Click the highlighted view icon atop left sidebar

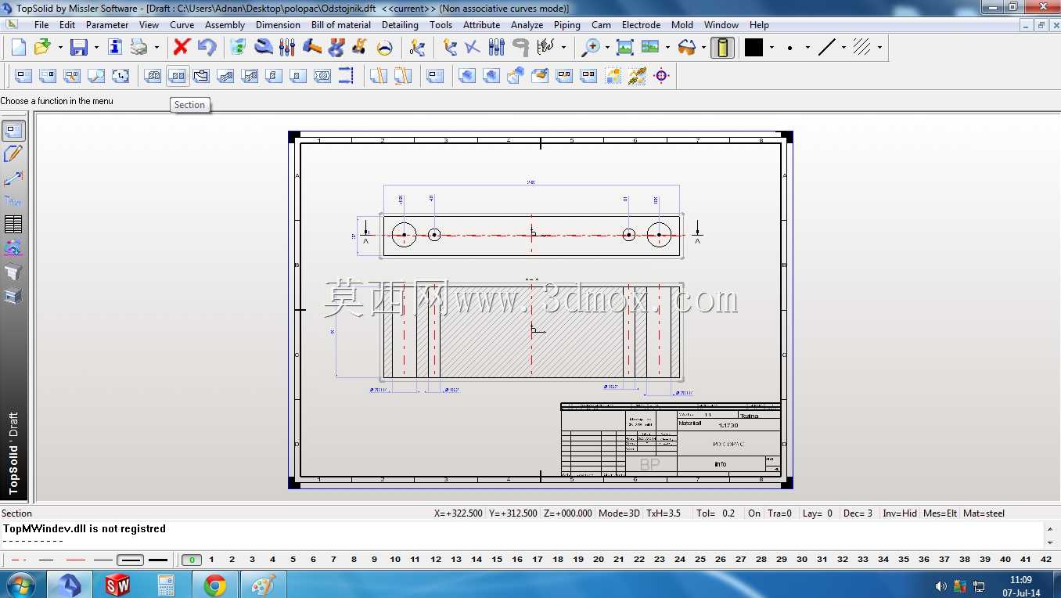(13, 131)
